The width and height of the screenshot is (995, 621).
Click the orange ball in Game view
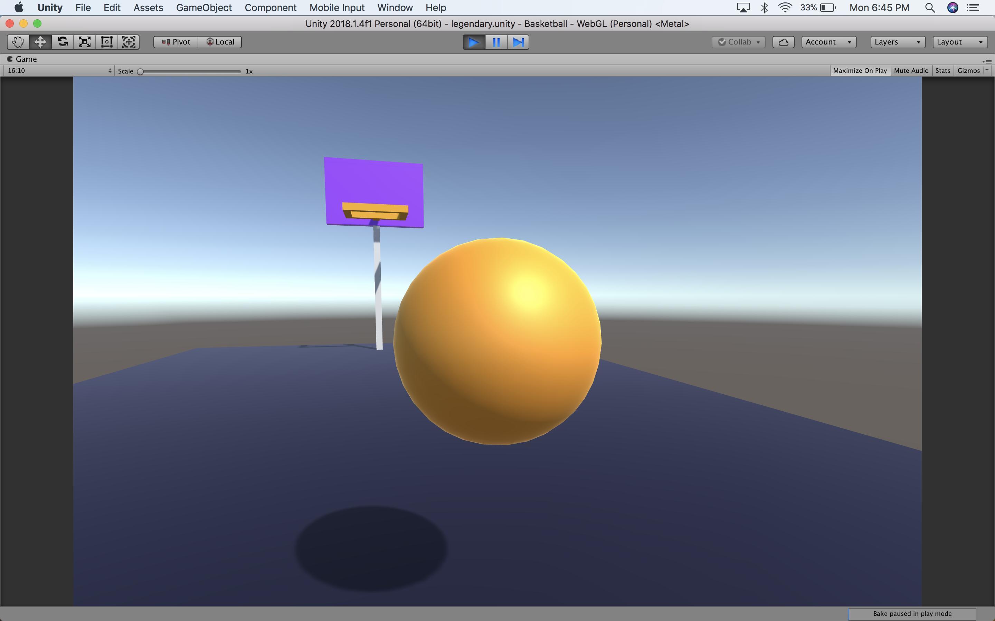(497, 341)
